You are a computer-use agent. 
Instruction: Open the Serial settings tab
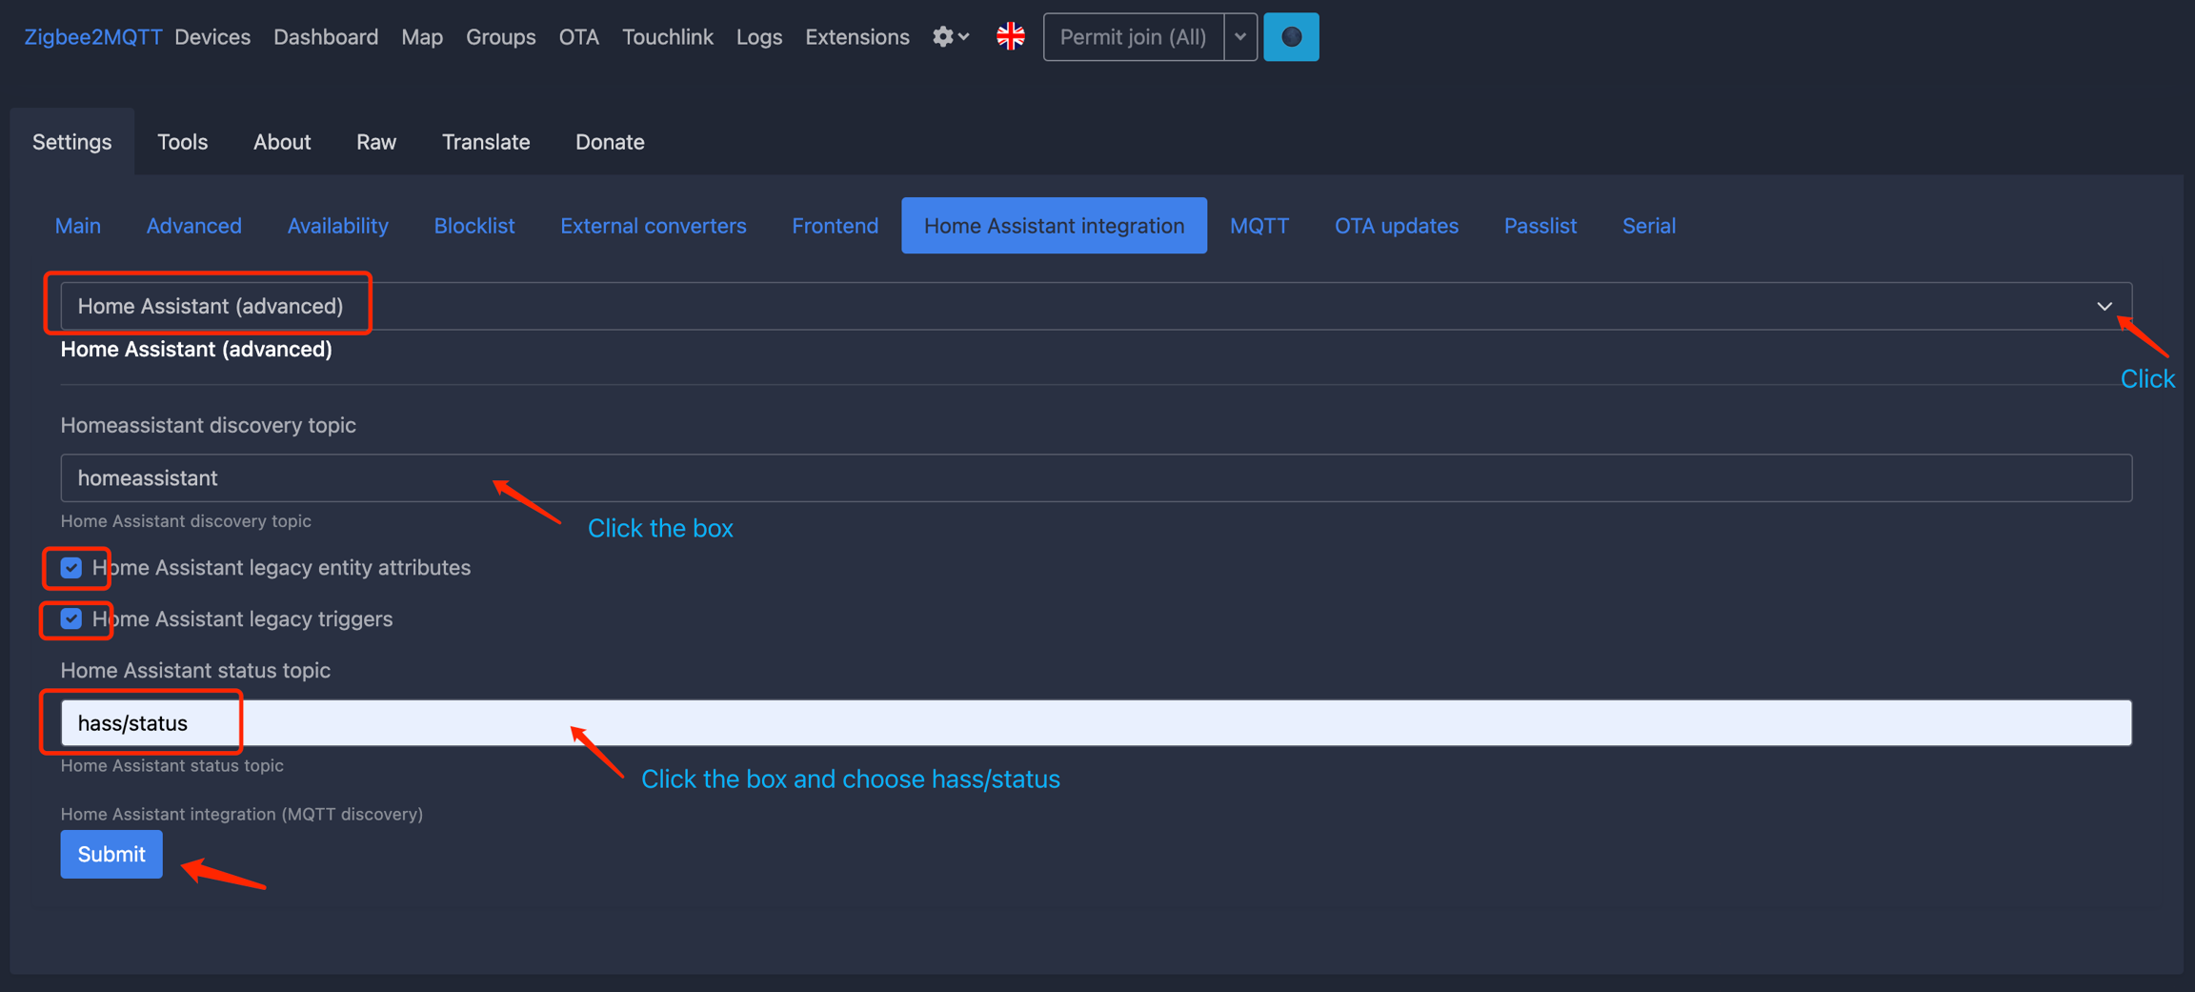coord(1648,226)
